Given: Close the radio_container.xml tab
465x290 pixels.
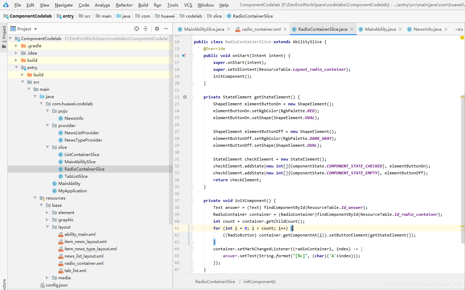Looking at the screenshot, I should point(285,29).
